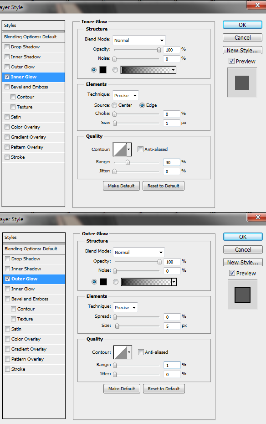Choose Center as the glow source
Screen dimensions: 266x424
point(114,105)
